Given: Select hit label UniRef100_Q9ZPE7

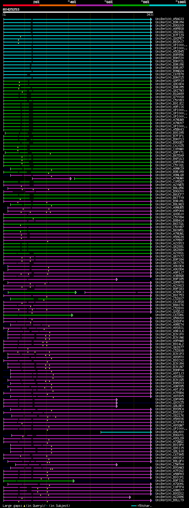Looking at the screenshot, I should (x=170, y=39).
